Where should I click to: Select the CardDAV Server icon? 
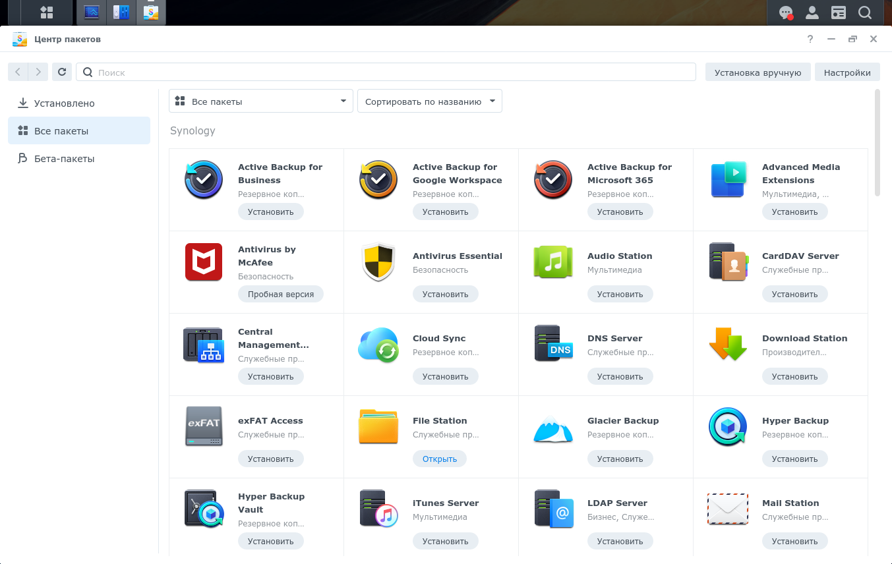pos(728,262)
